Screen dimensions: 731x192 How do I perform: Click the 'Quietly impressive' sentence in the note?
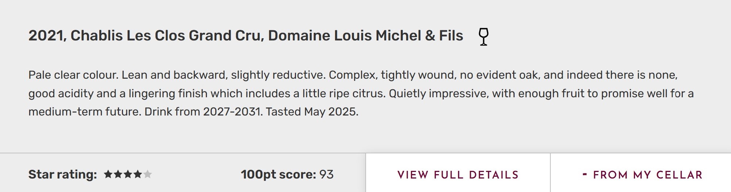[x=438, y=94]
